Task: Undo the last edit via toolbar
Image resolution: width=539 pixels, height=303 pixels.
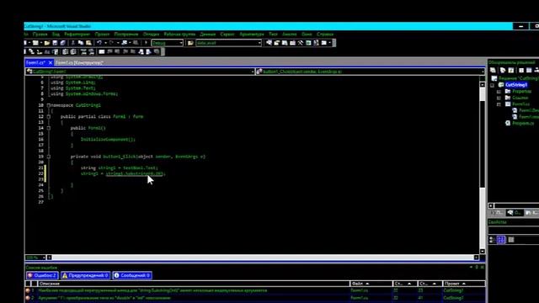Action: click(99, 43)
